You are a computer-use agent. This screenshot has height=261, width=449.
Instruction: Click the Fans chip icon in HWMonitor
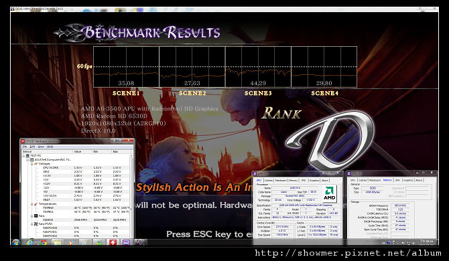[36, 216]
